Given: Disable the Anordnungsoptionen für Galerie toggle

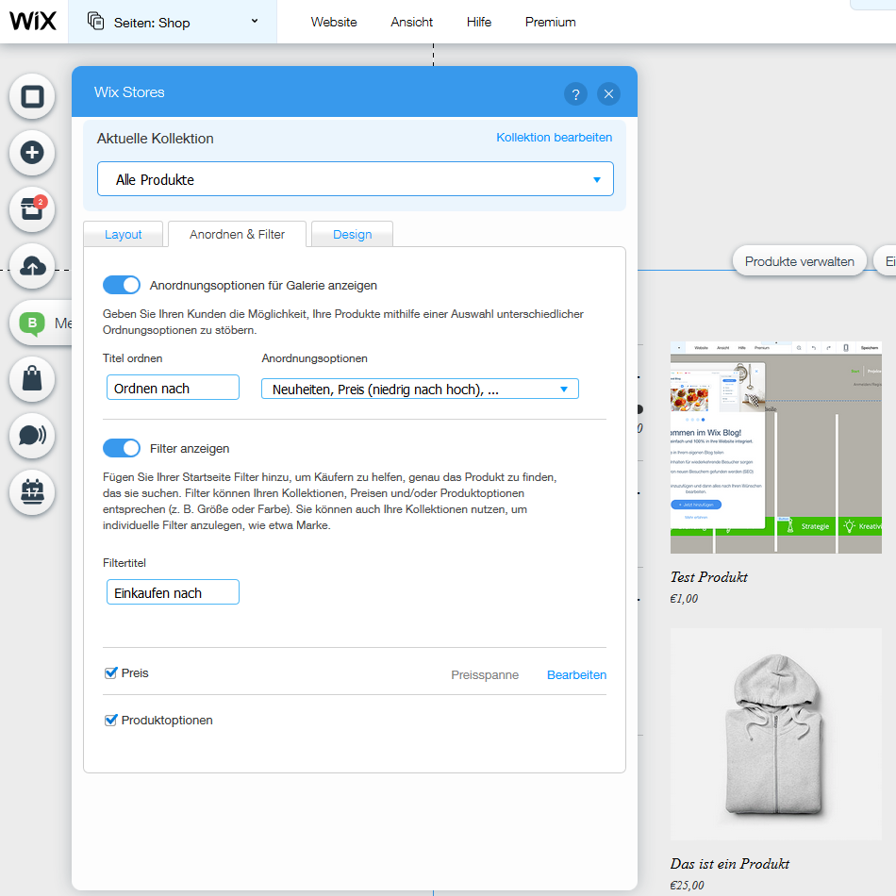Looking at the screenshot, I should [x=122, y=285].
